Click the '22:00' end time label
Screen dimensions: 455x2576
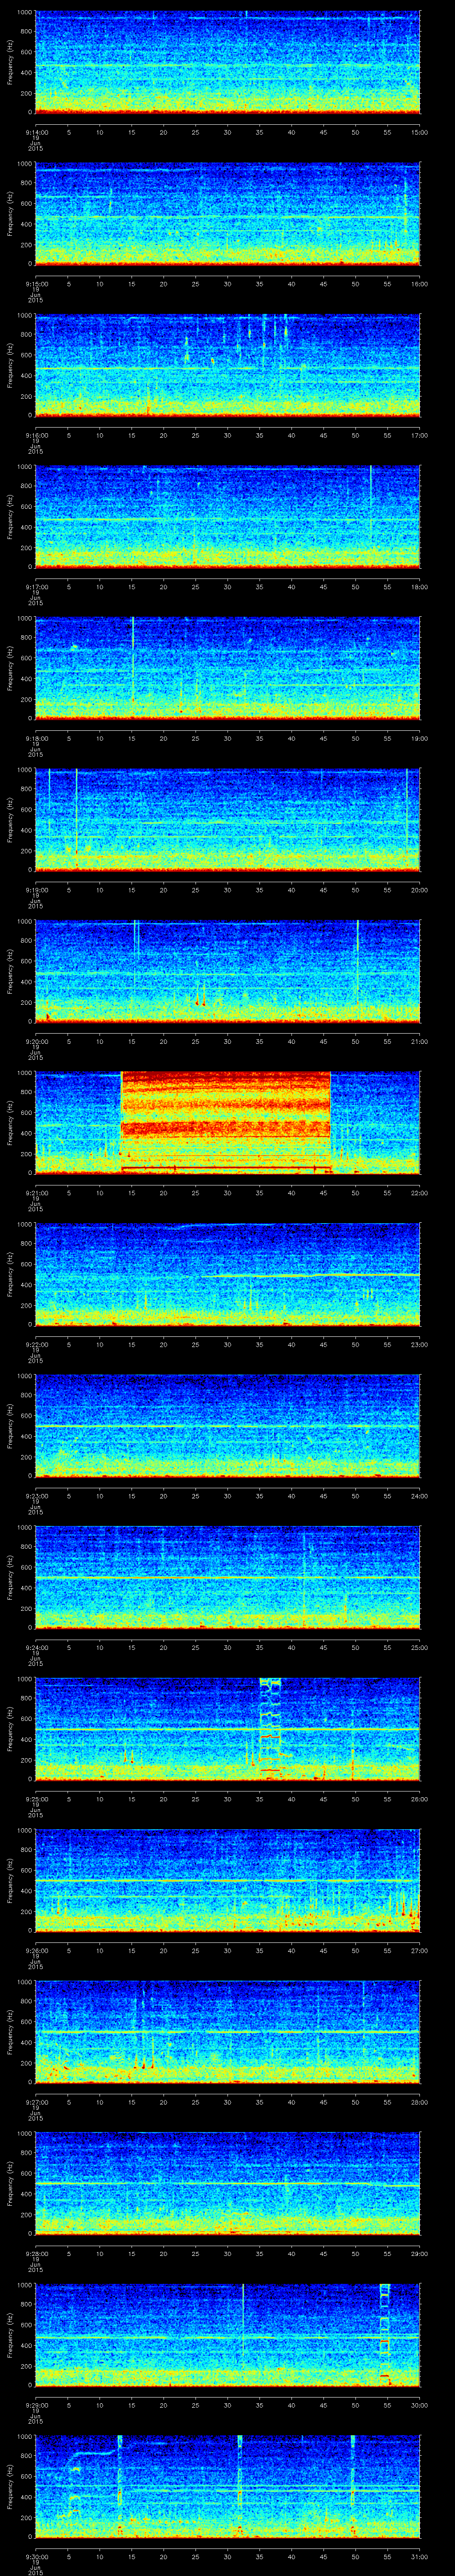419,1192
